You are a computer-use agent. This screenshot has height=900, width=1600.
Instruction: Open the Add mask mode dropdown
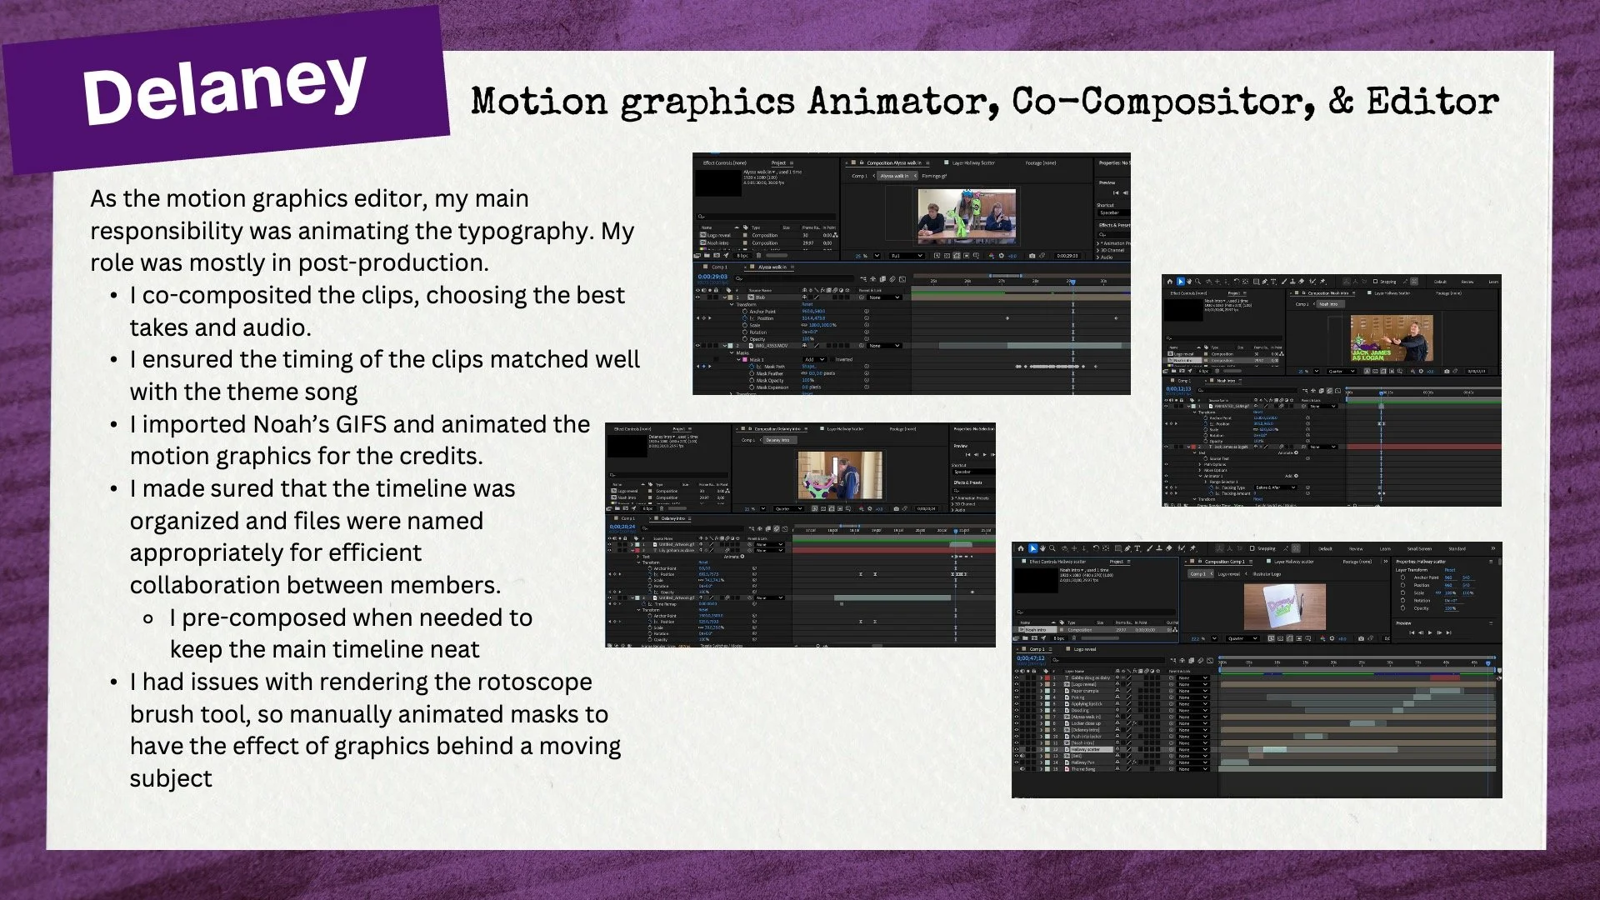(x=815, y=360)
